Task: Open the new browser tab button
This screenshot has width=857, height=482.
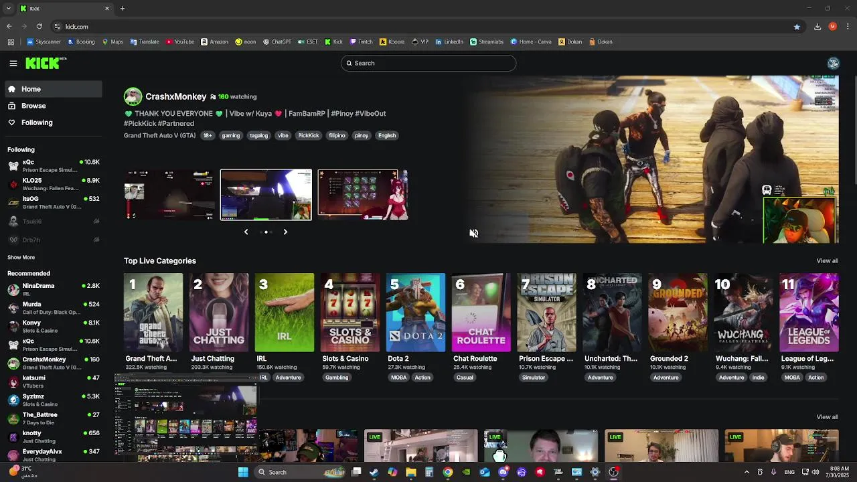Action: click(x=123, y=9)
